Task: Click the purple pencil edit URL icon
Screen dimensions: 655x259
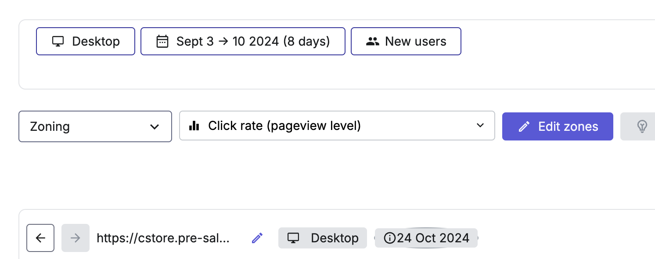Action: (x=257, y=238)
